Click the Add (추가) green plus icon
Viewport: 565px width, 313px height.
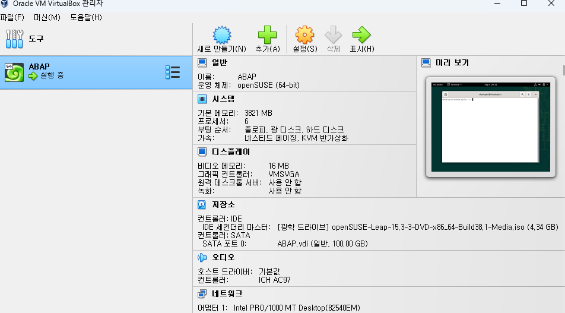[x=267, y=35]
